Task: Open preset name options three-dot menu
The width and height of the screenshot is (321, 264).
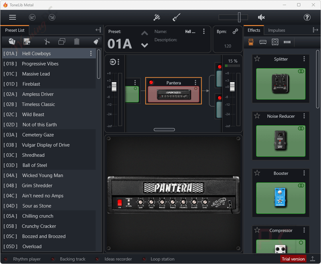Action: pos(204,31)
